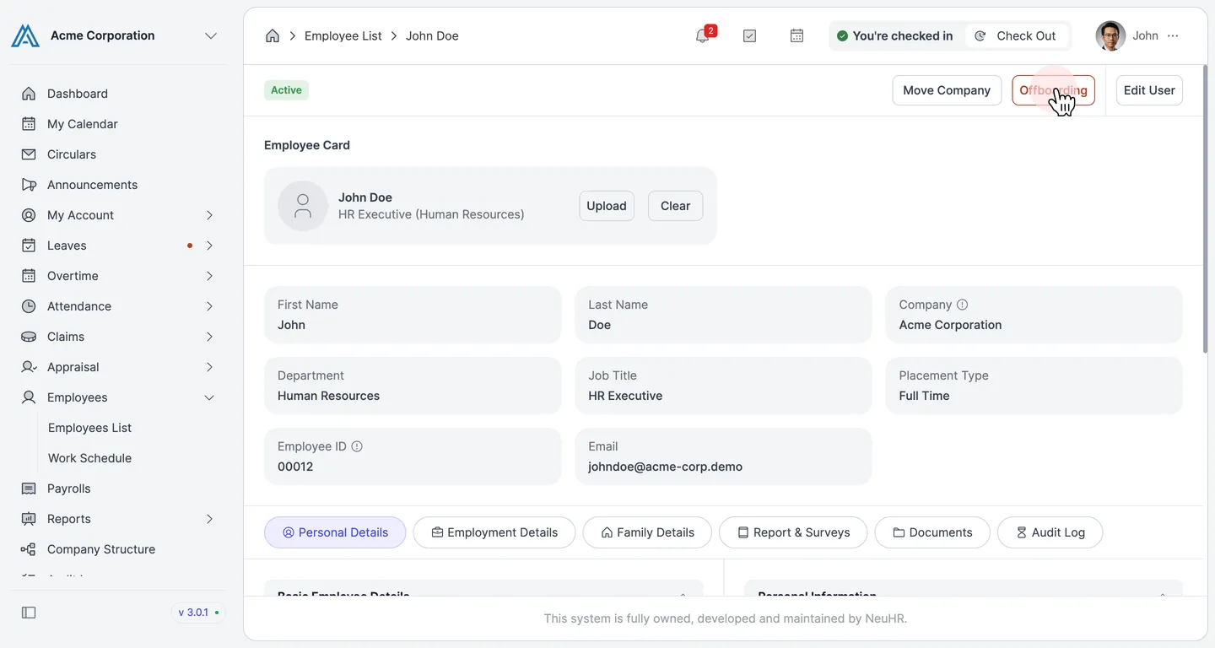Click Upload on the employee card
1215x648 pixels.
click(x=607, y=206)
